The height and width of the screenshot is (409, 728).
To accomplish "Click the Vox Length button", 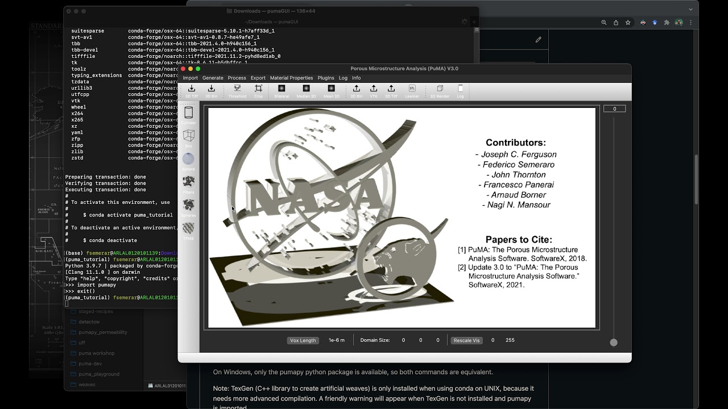I will (303, 340).
